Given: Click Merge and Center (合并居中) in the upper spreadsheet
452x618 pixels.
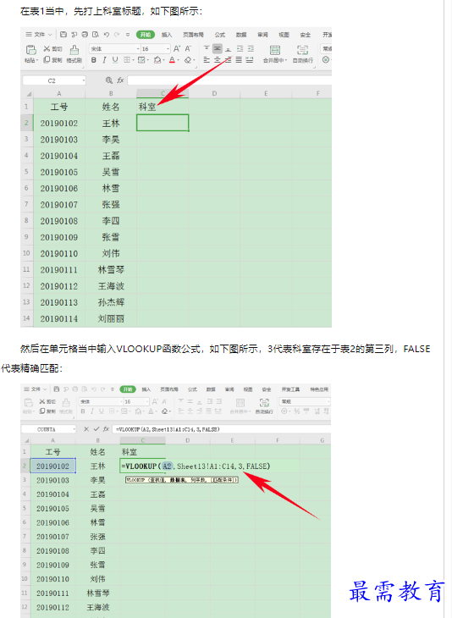Looking at the screenshot, I should tap(275, 54).
